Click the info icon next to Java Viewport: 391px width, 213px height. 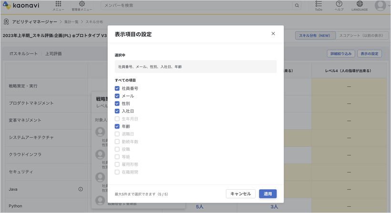[x=81, y=189]
